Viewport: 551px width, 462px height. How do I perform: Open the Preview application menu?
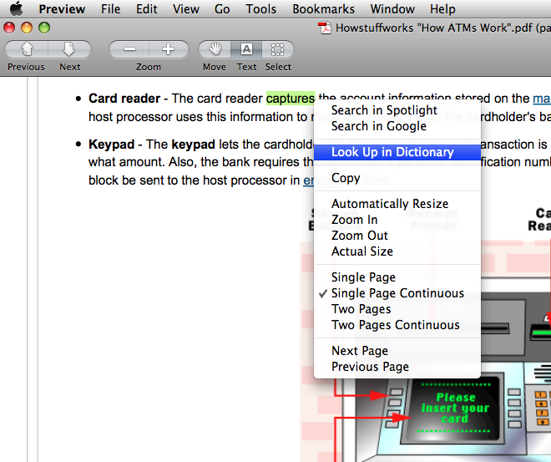click(62, 9)
